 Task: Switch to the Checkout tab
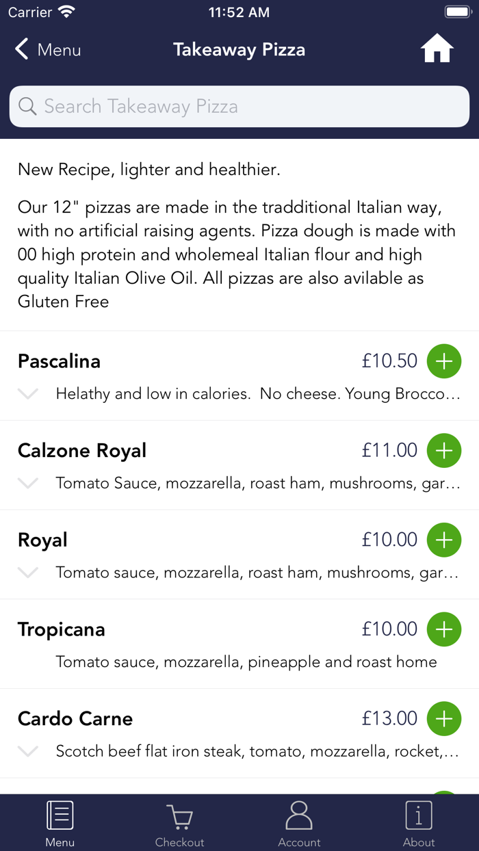[x=179, y=822]
